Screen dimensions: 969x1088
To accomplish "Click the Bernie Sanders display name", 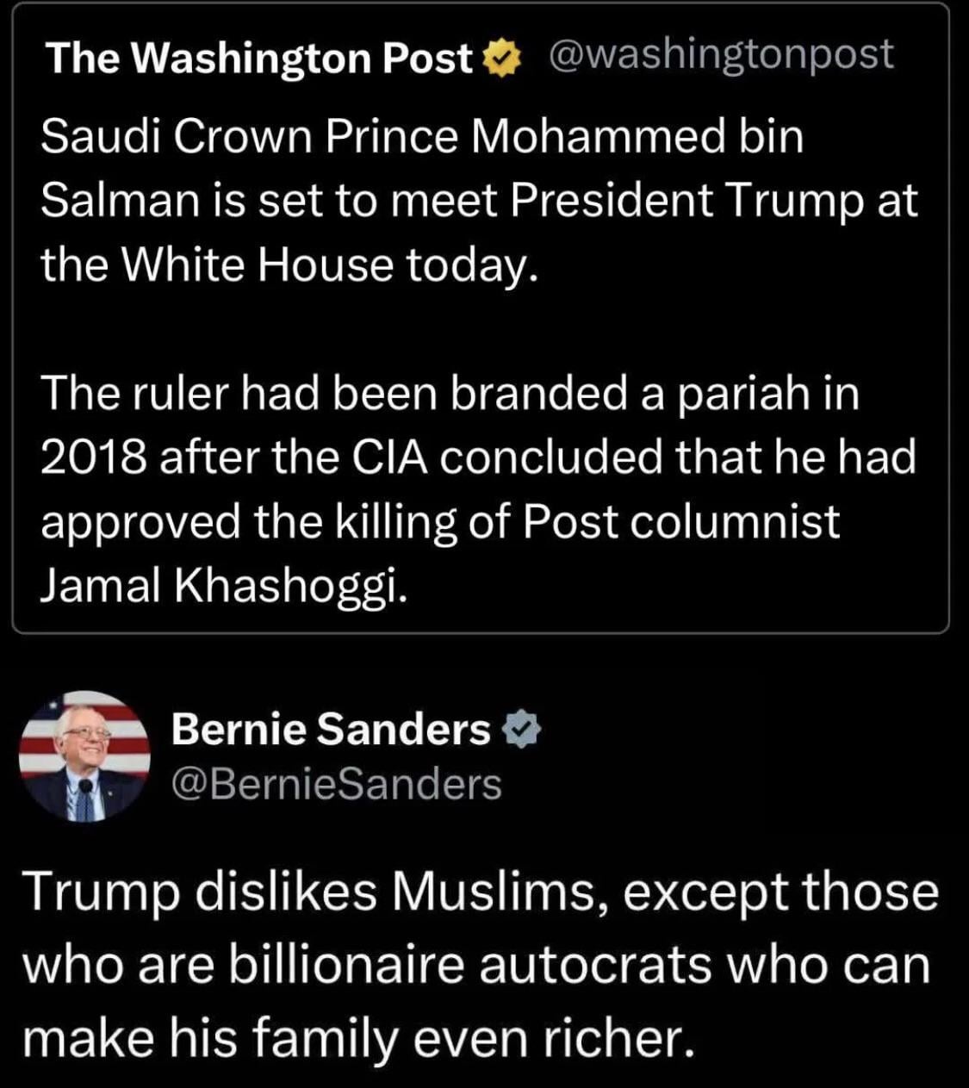I will coord(331,731).
